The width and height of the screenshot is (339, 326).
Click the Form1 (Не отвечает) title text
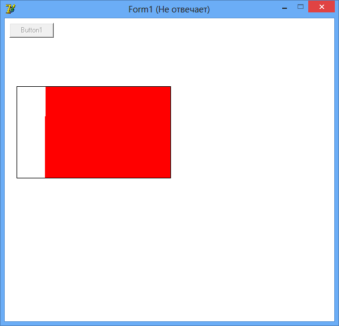pyautogui.click(x=169, y=9)
